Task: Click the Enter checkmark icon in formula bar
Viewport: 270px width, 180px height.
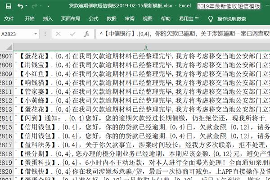Action: [x=72, y=34]
